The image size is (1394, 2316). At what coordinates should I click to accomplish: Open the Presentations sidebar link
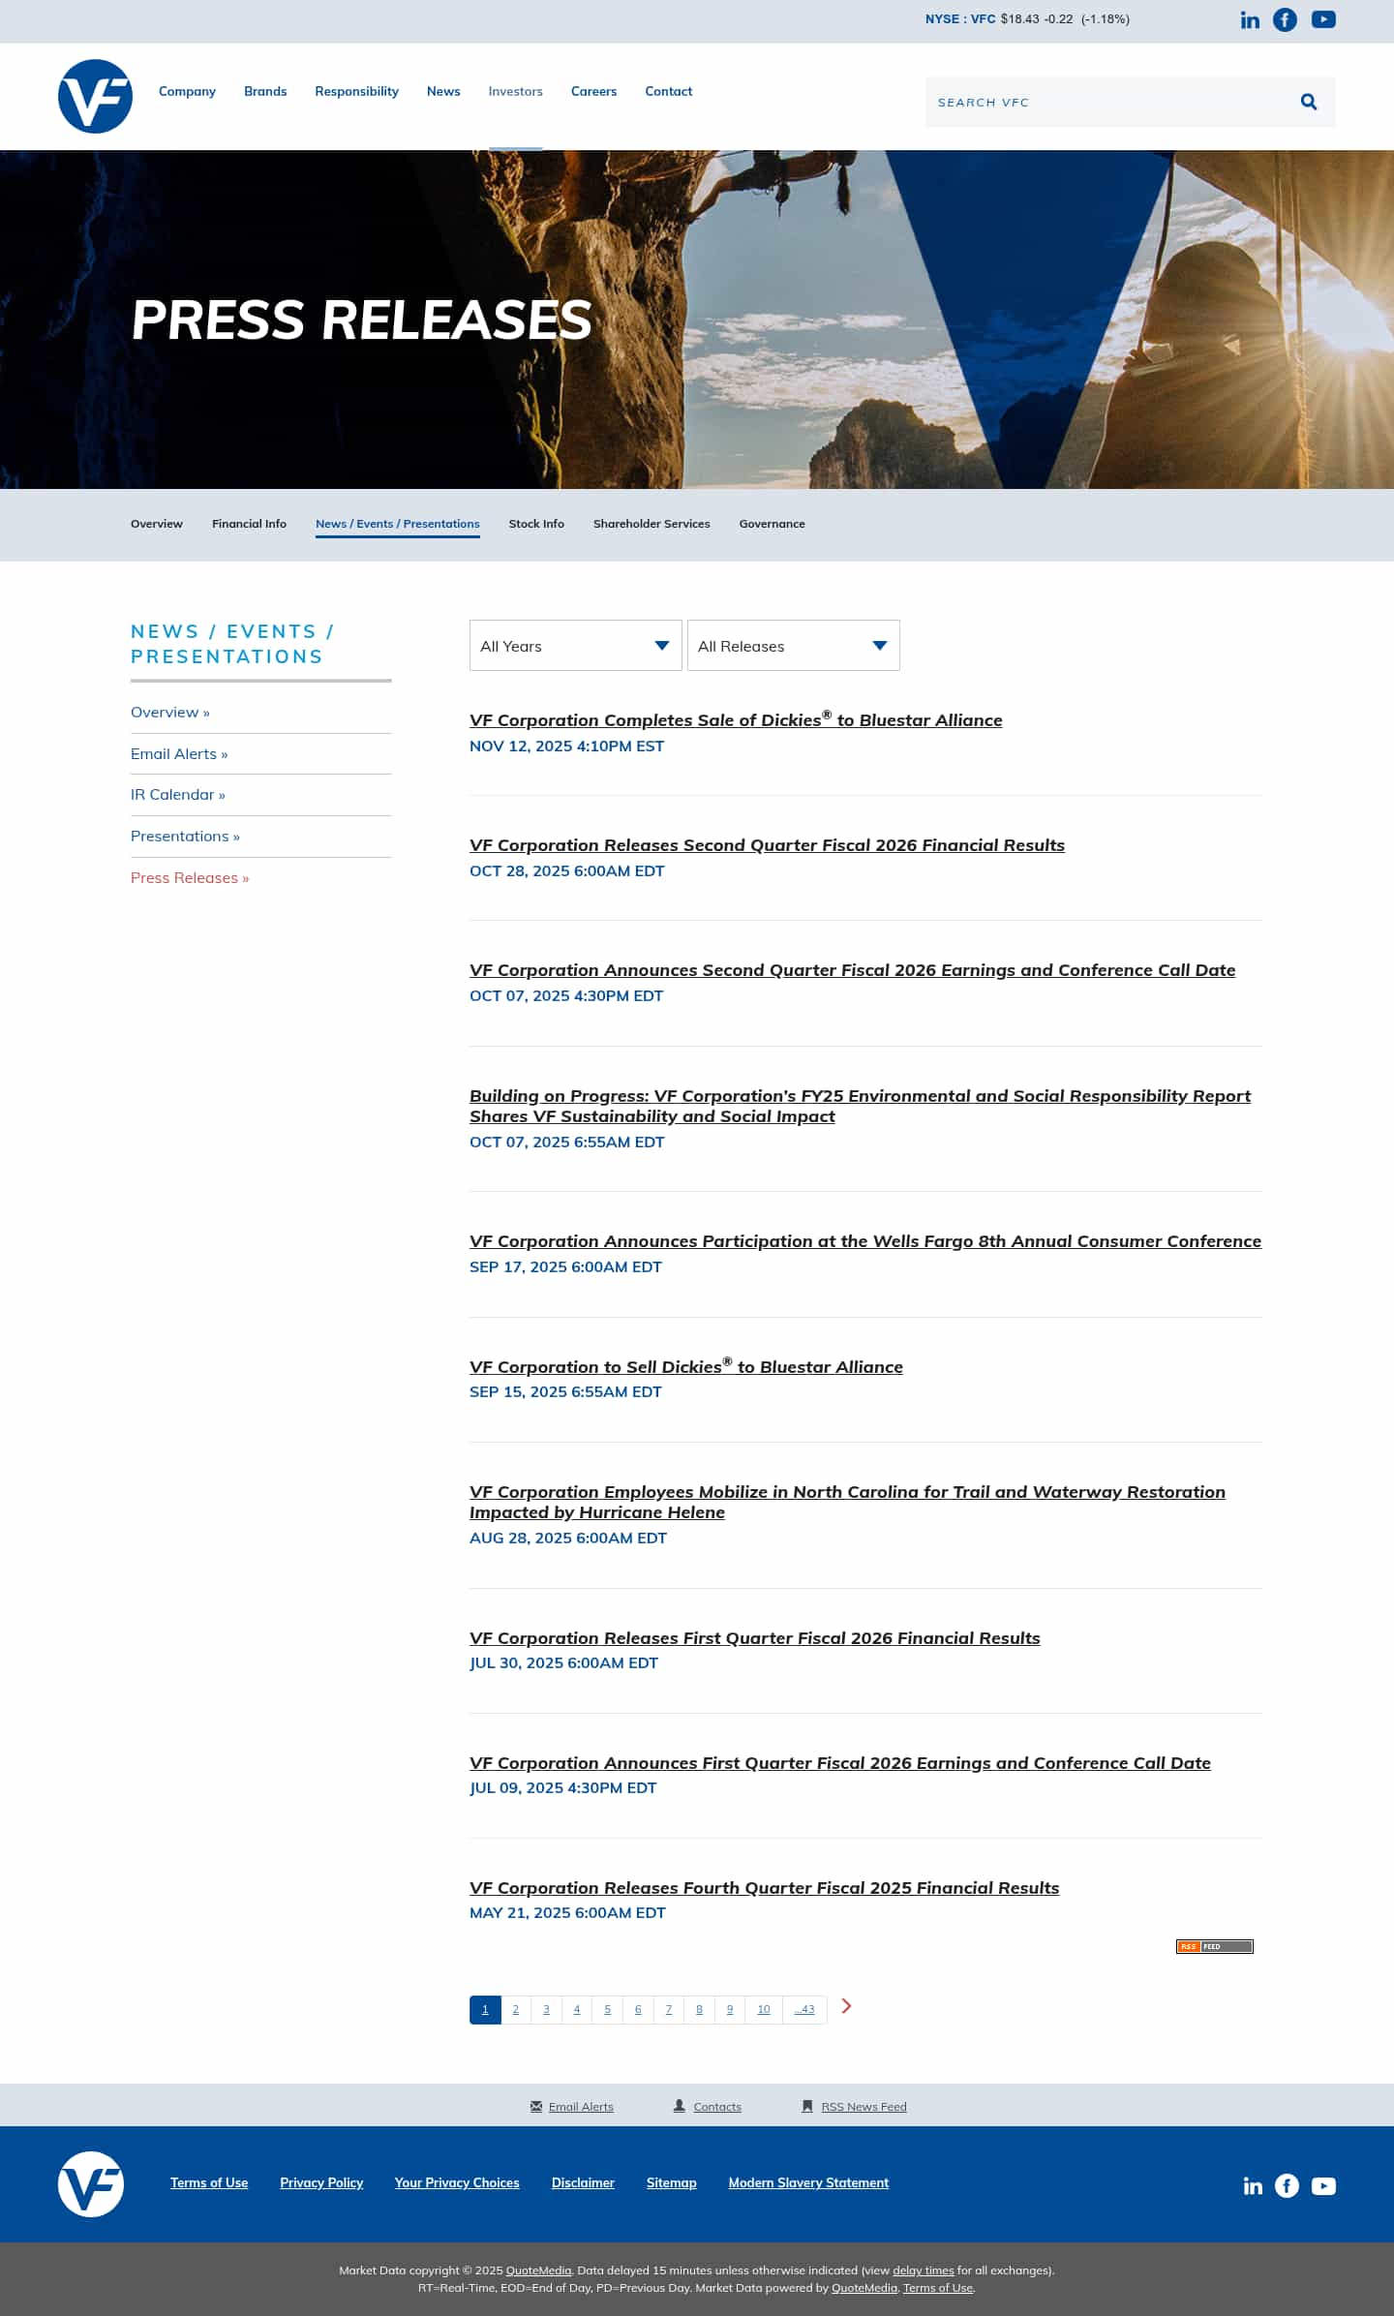point(185,836)
